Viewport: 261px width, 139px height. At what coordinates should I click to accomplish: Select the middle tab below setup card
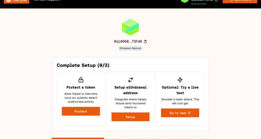click(x=130, y=138)
